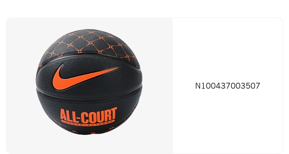Click the white panel below the product code
The height and width of the screenshot is (154, 289).
[x=228, y=121]
